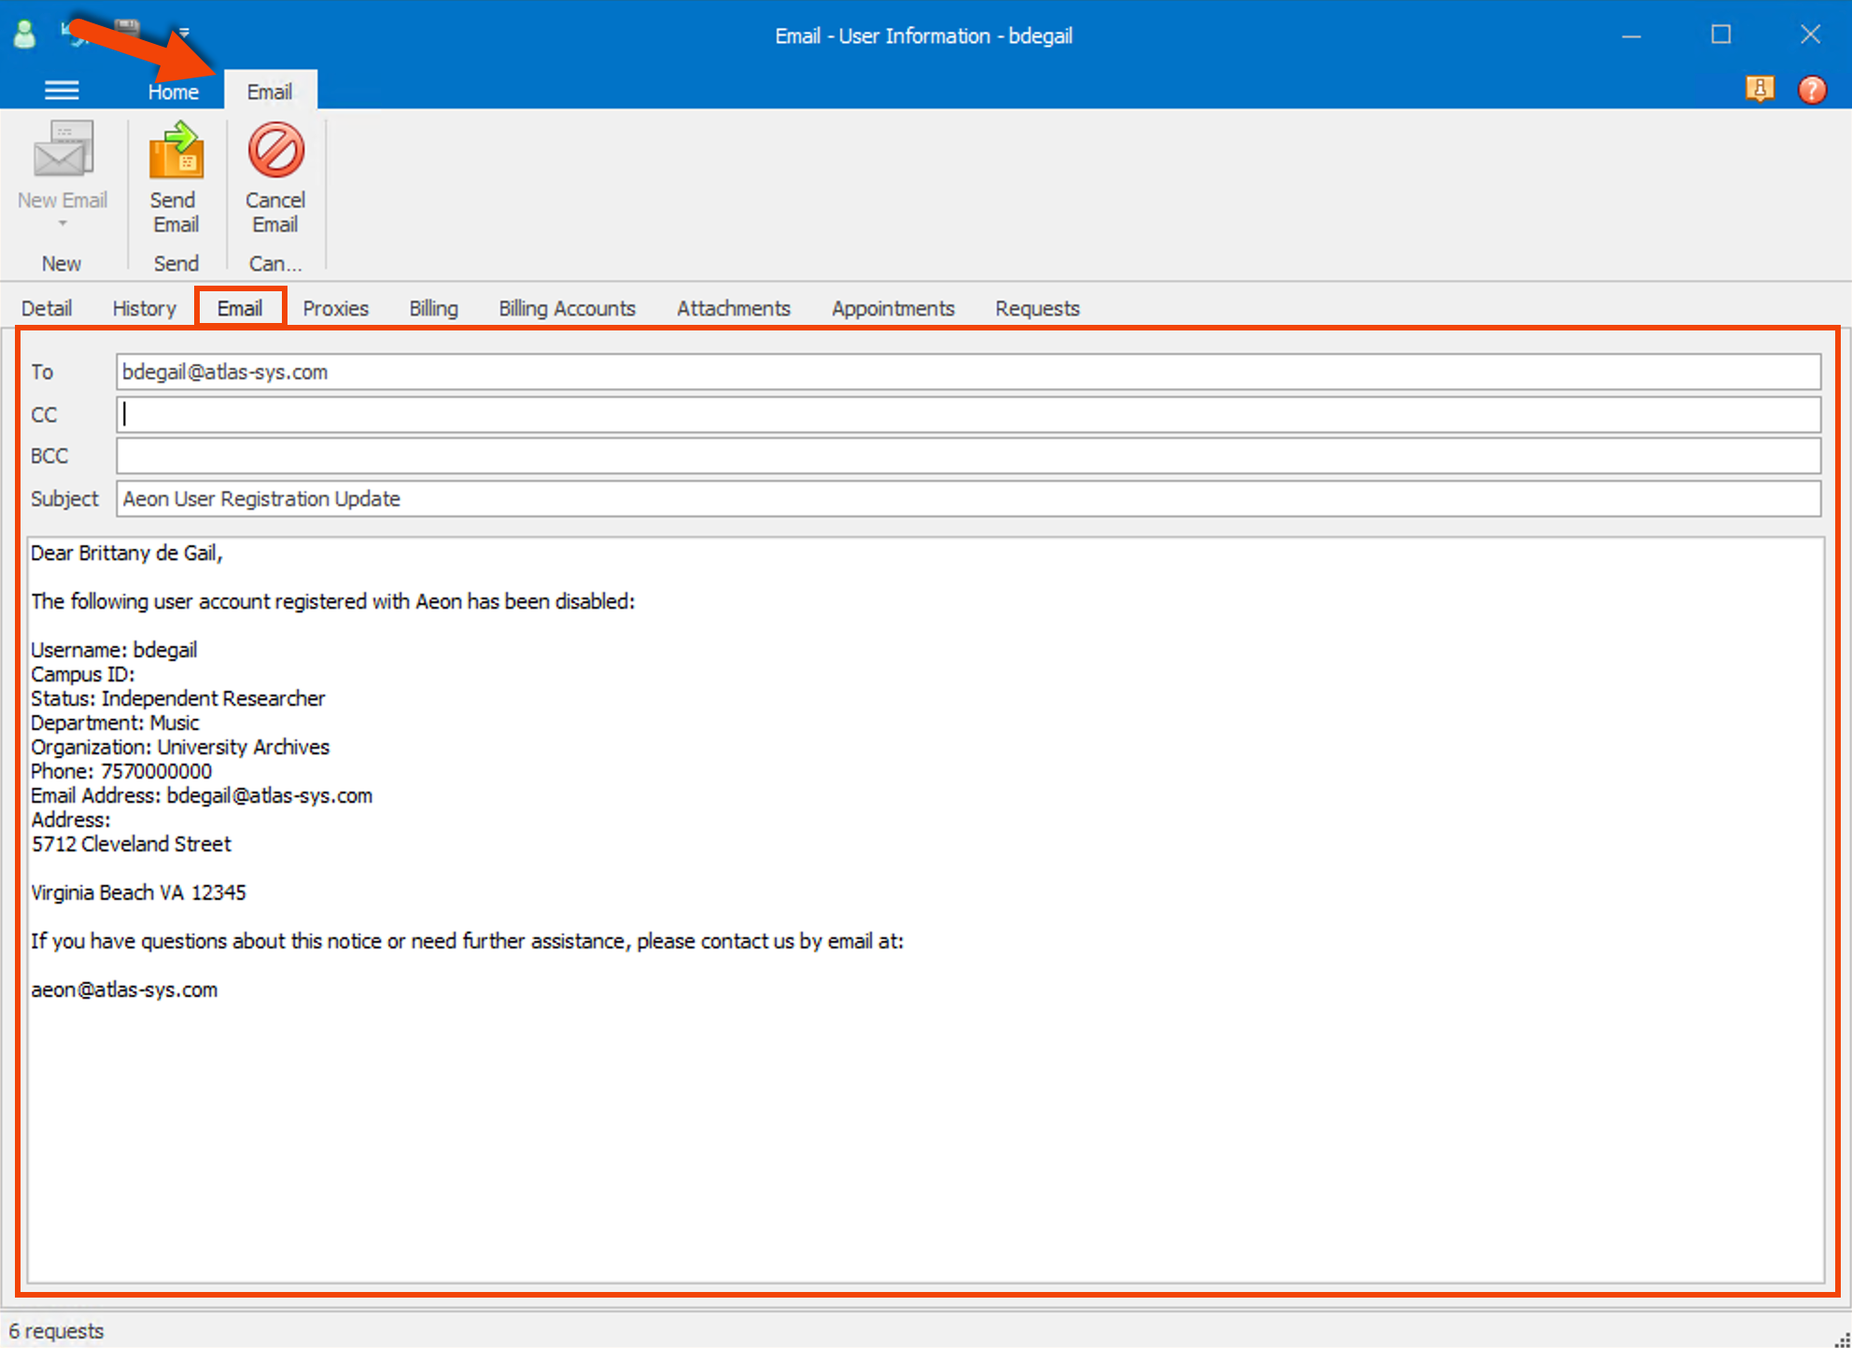
Task: Click the orange pin notification icon
Action: click(x=1761, y=89)
